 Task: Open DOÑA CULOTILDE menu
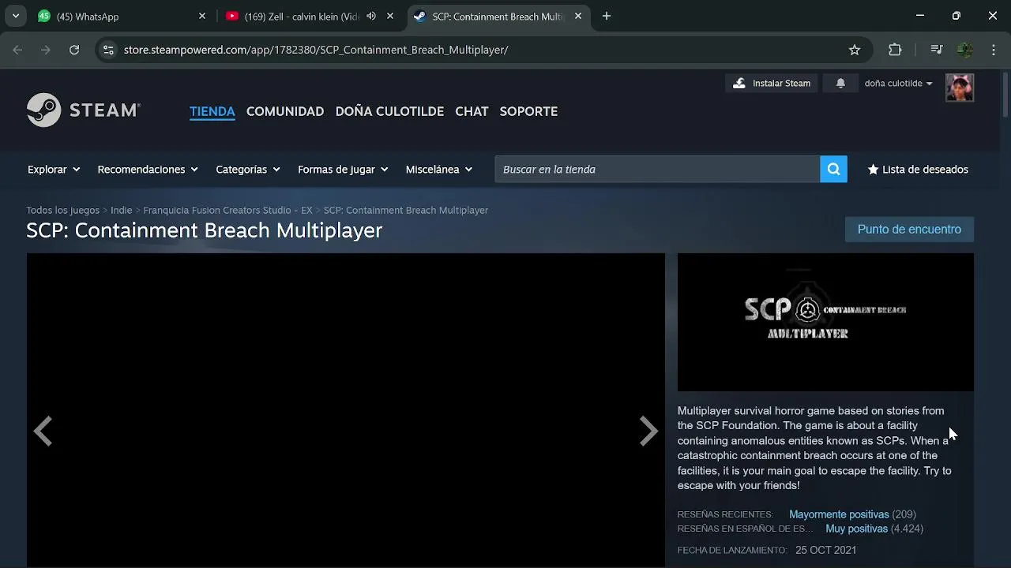tap(389, 111)
